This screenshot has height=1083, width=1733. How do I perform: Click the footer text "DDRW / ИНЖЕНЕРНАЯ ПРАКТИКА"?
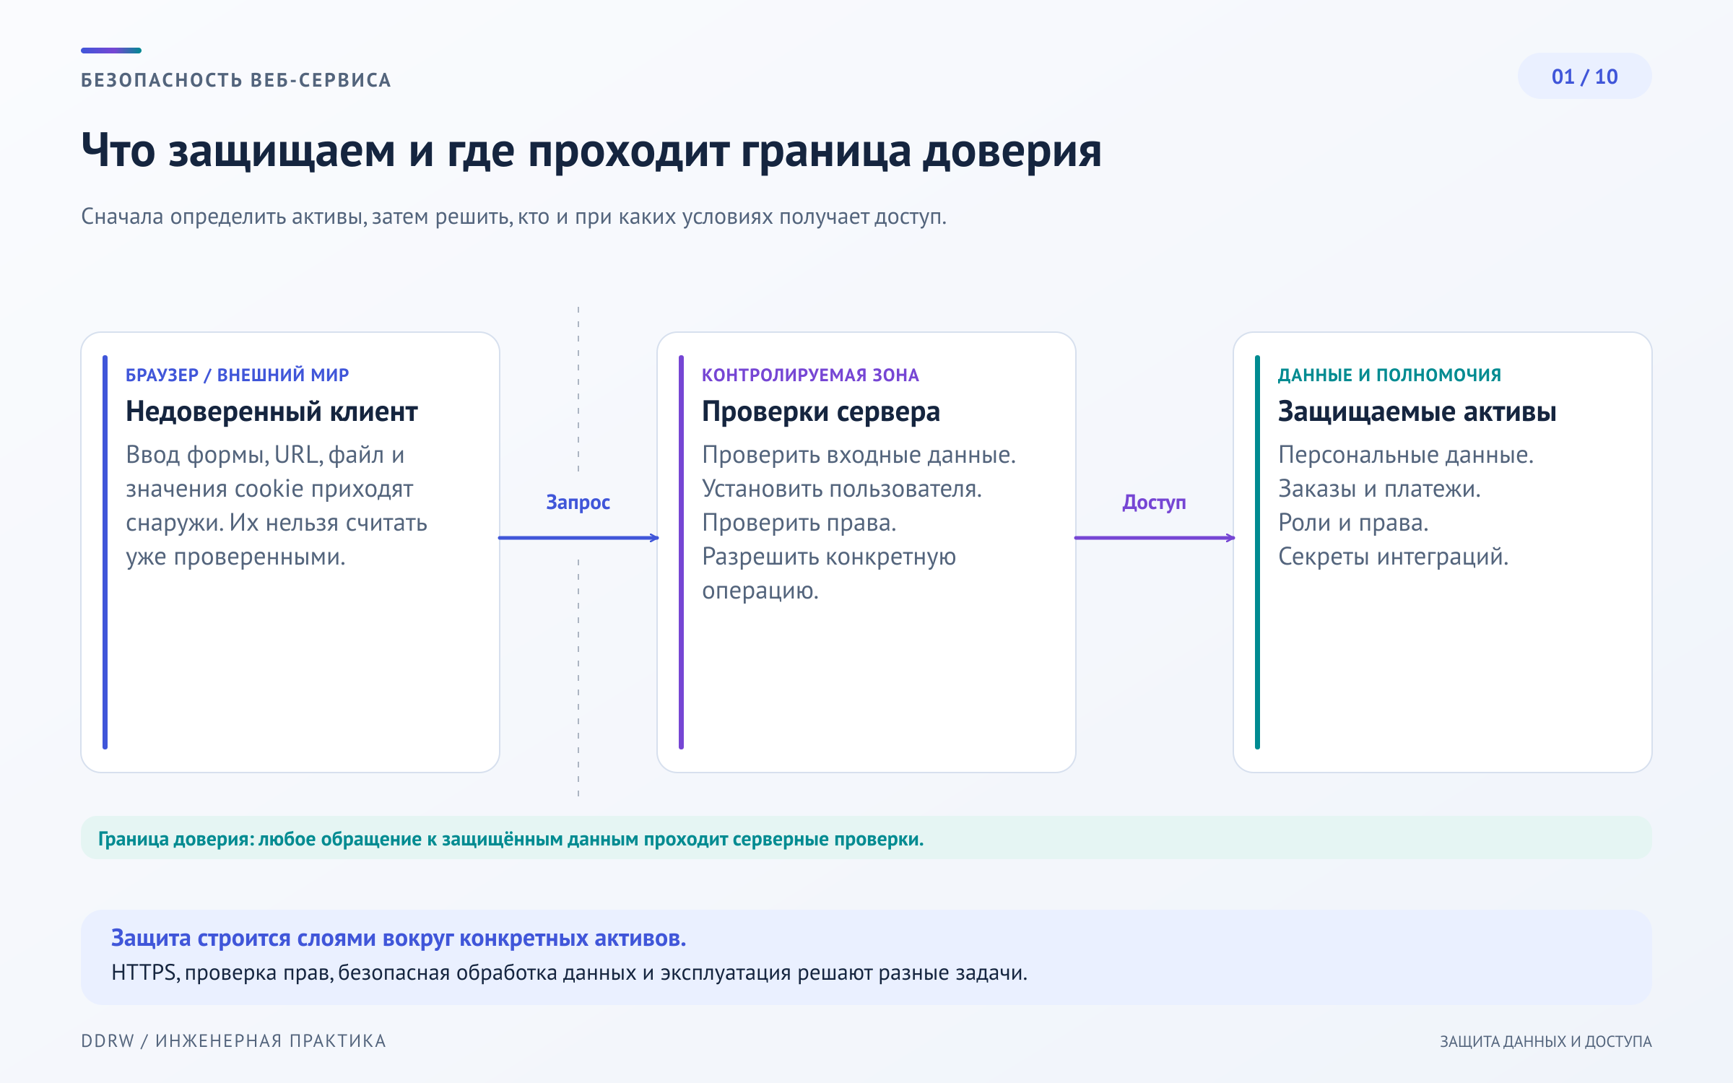click(233, 1041)
